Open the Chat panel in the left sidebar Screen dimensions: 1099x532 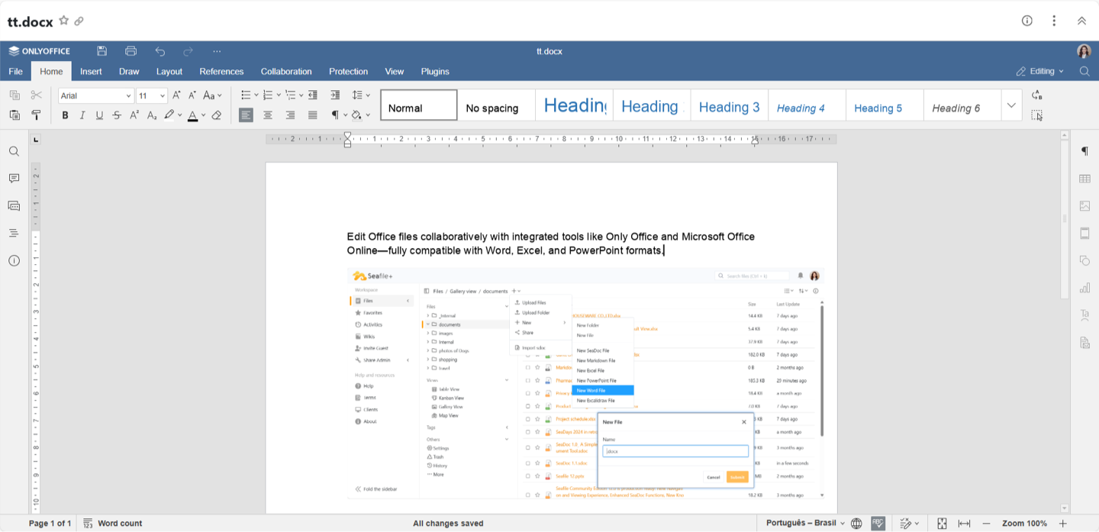[14, 206]
